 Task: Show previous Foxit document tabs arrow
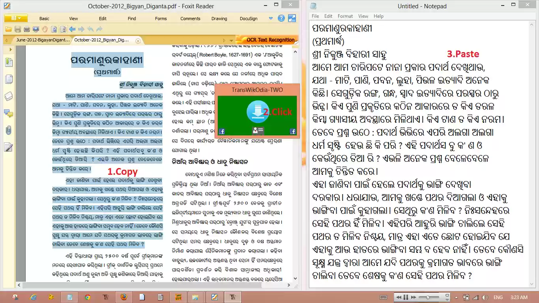pos(6,40)
